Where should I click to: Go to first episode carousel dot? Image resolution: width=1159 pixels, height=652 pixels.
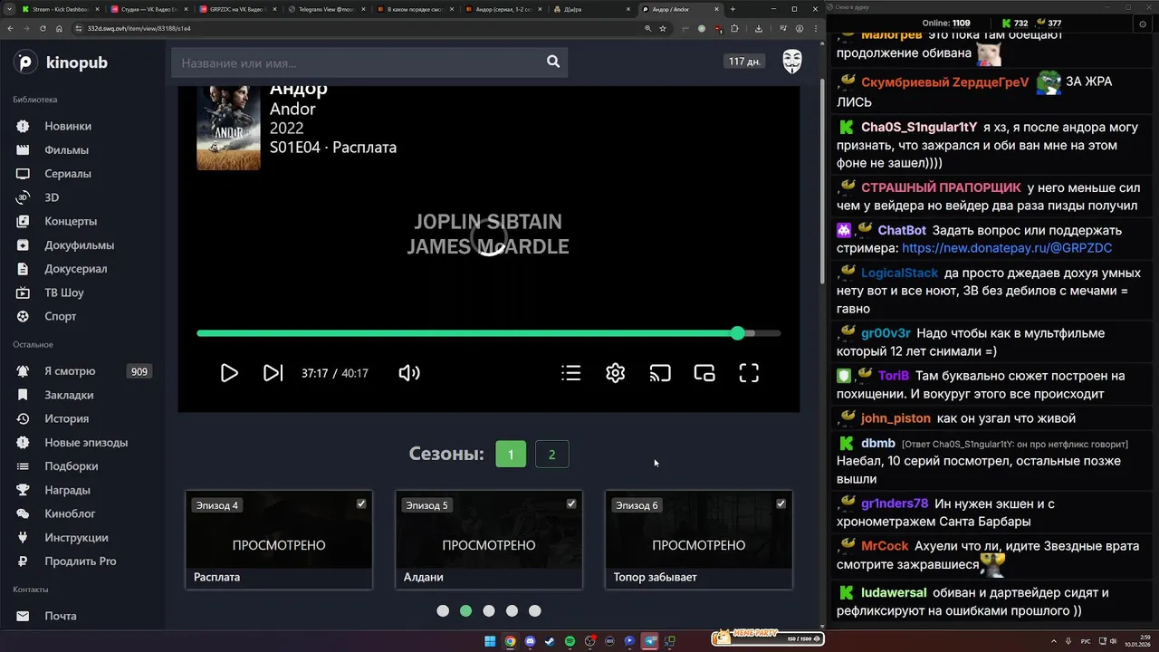[443, 611]
